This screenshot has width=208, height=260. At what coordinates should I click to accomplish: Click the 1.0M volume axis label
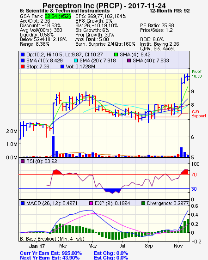[12, 144]
